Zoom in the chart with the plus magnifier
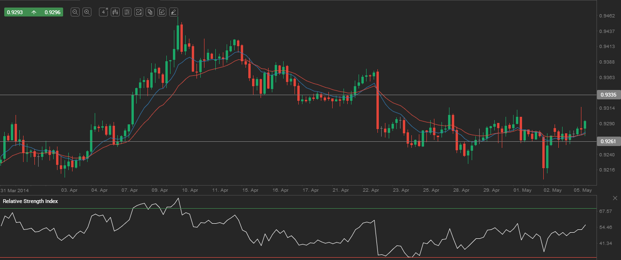The width and height of the screenshot is (621, 260). (87, 12)
